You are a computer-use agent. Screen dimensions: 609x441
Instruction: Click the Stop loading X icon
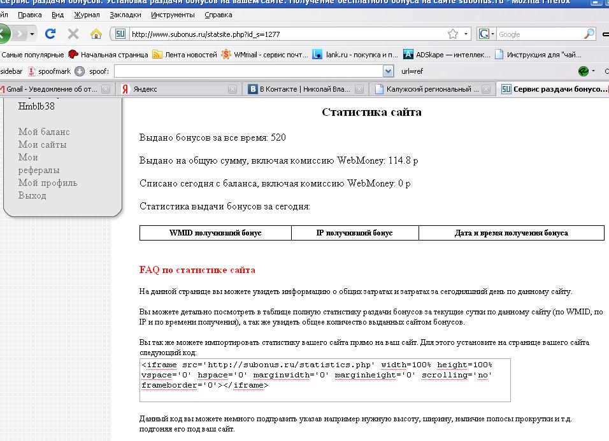[73, 34]
